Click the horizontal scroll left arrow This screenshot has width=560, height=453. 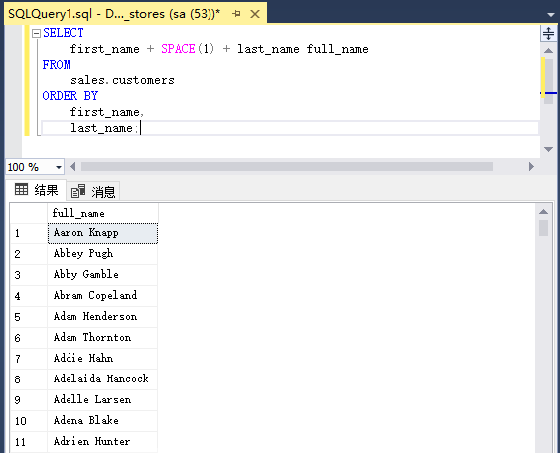point(73,167)
